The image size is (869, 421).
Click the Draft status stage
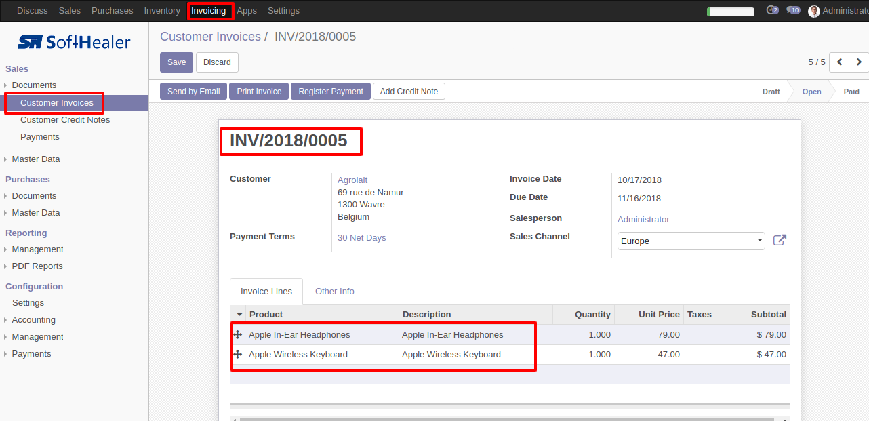point(771,92)
